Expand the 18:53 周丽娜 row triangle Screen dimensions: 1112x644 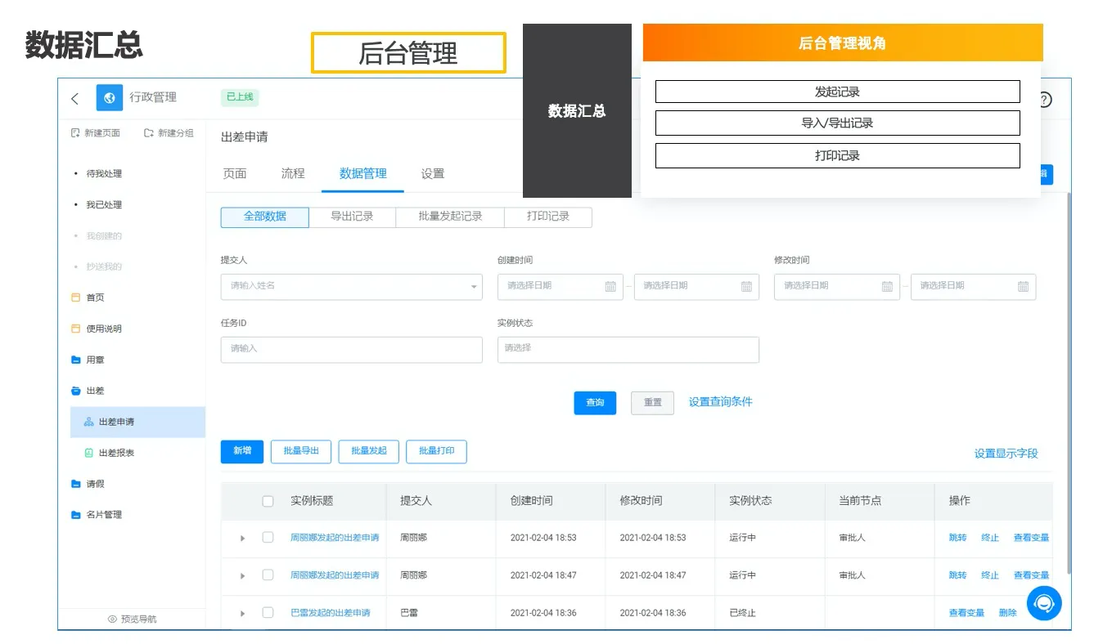tap(243, 539)
